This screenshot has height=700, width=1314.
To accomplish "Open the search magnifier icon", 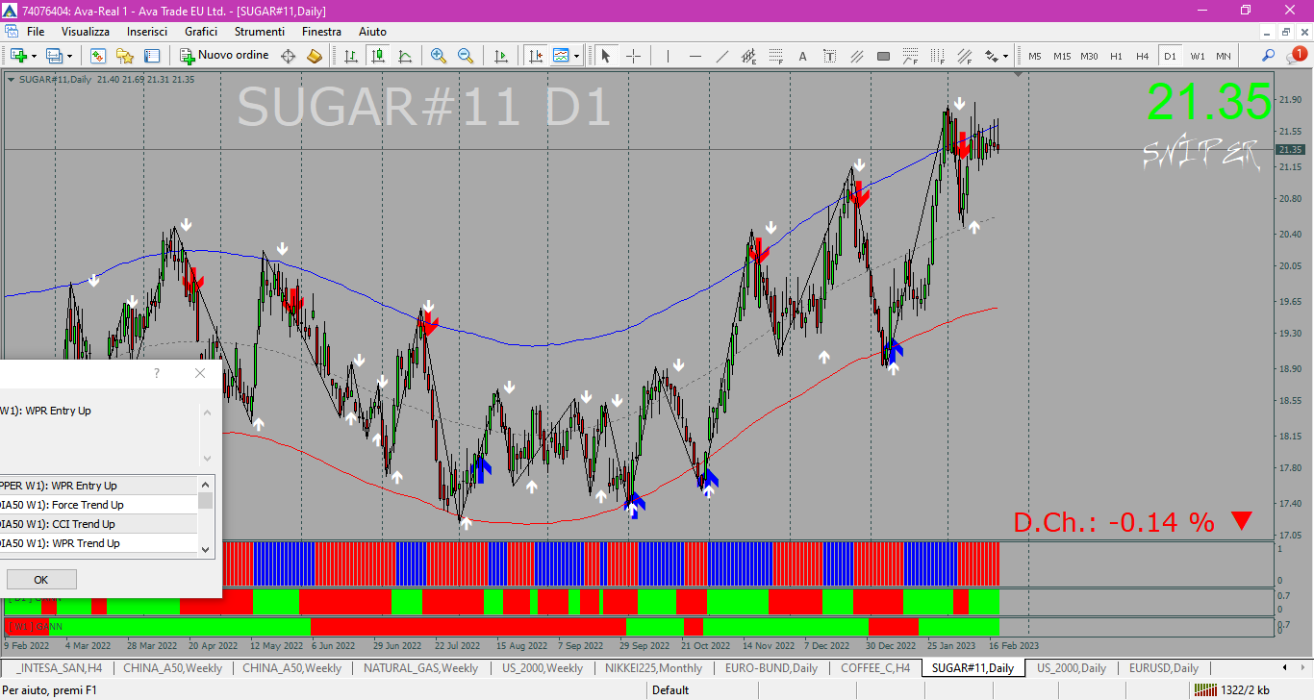I will point(1269,56).
